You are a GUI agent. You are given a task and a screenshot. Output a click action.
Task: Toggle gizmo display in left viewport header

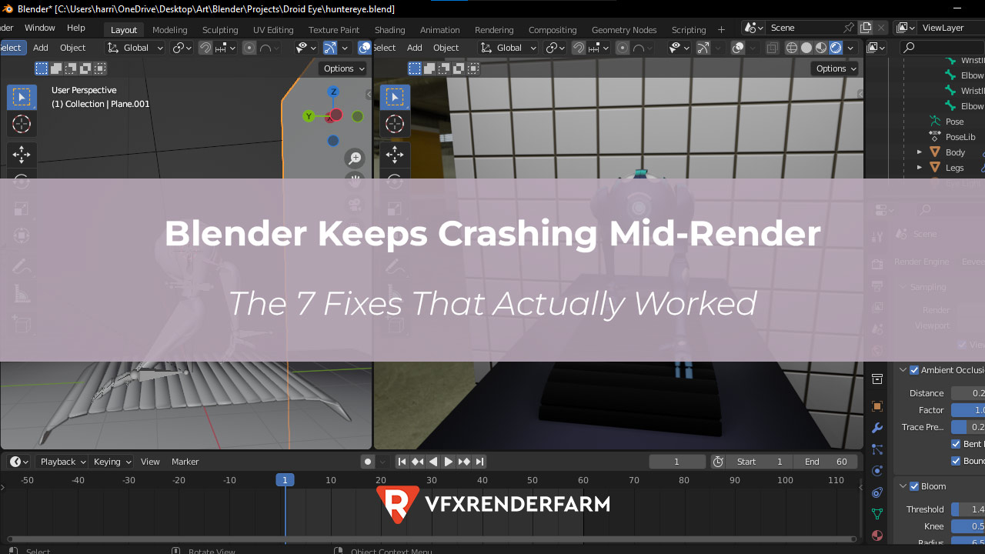click(329, 48)
